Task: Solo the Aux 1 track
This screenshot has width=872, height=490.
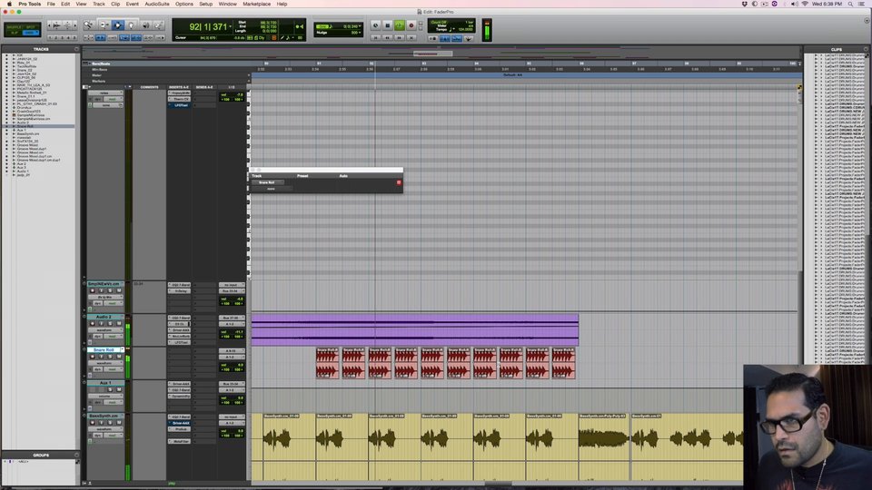Action: tap(110, 389)
